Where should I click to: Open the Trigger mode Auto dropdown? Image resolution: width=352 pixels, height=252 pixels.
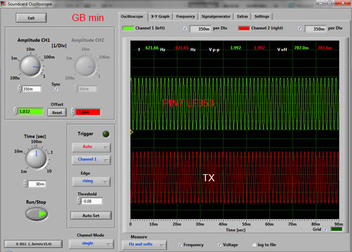point(91,147)
